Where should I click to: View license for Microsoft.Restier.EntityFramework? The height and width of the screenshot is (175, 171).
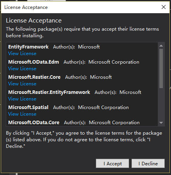tap(22, 99)
